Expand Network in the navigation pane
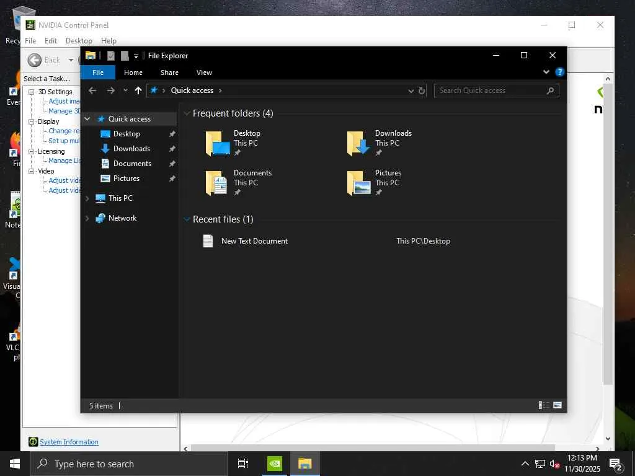Screen dimensions: 635x476 click(87, 218)
